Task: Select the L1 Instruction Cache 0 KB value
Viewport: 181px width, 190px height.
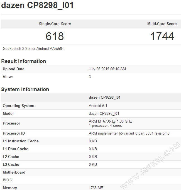Action: pyautogui.click(x=93, y=141)
